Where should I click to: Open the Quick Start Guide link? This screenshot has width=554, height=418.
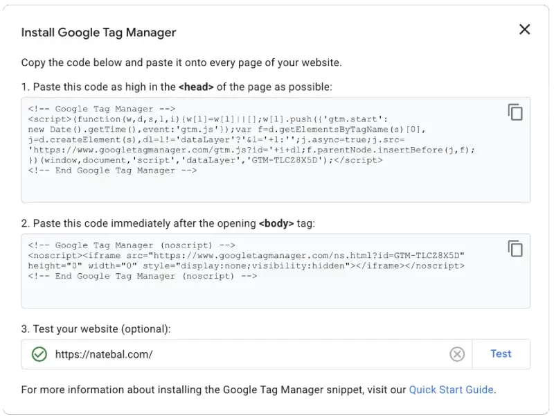click(x=451, y=390)
